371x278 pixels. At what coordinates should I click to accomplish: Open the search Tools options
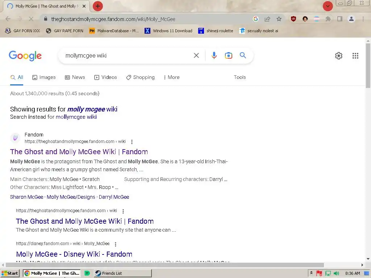click(240, 77)
